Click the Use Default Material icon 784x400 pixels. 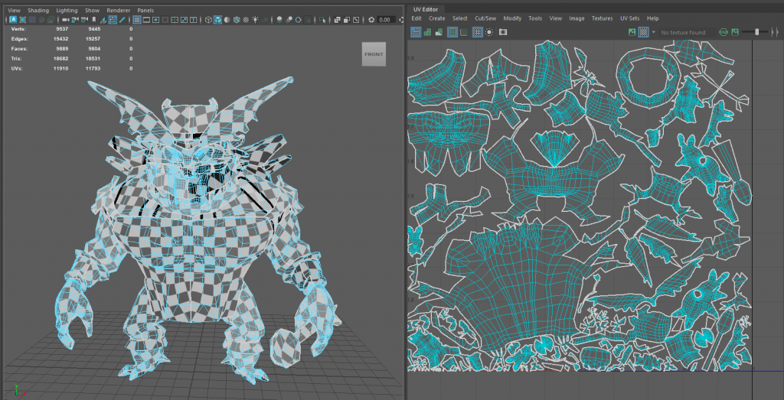(227, 20)
